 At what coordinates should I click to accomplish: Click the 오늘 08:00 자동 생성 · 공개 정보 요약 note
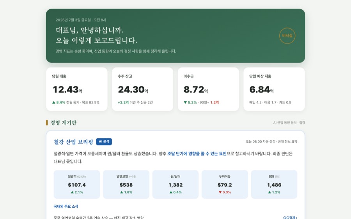click(271, 141)
